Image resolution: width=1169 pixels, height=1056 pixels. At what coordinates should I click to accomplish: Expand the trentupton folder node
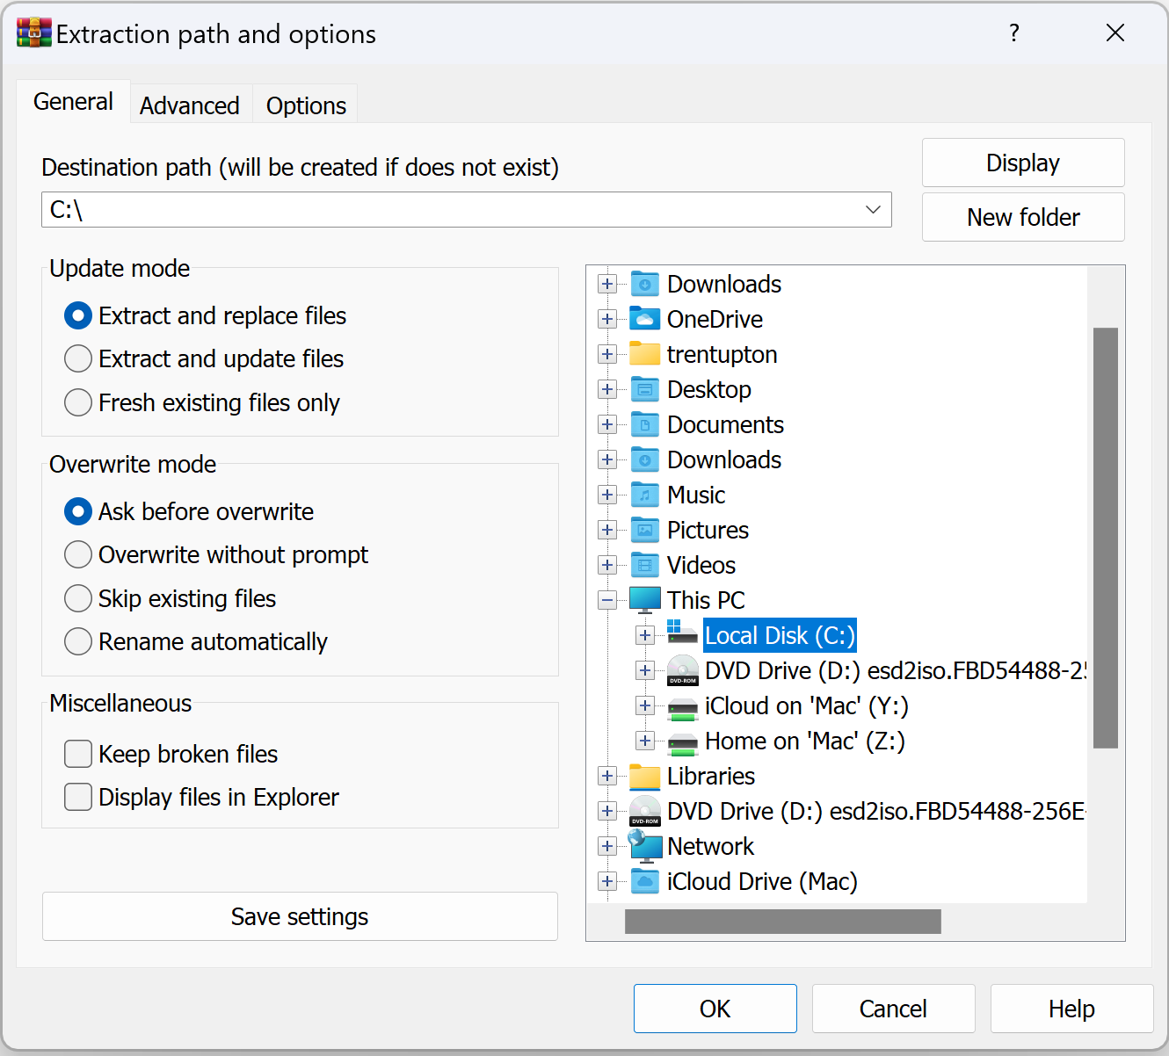click(607, 354)
